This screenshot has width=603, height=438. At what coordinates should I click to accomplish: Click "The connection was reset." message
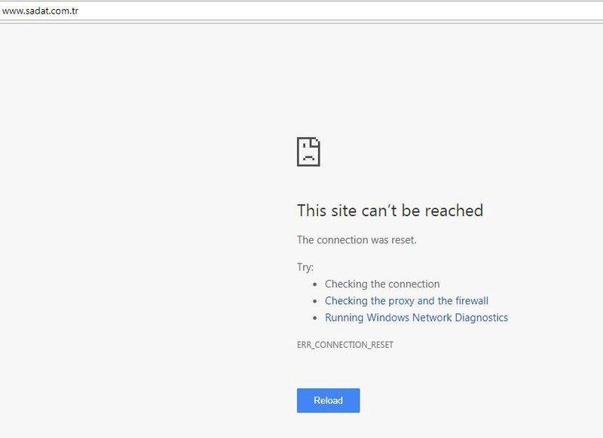(x=357, y=240)
